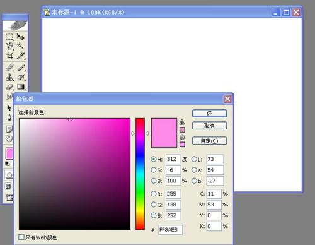Click the out-of-gamut warning triangle
Screen dimensions: 315x245
pos(182,122)
